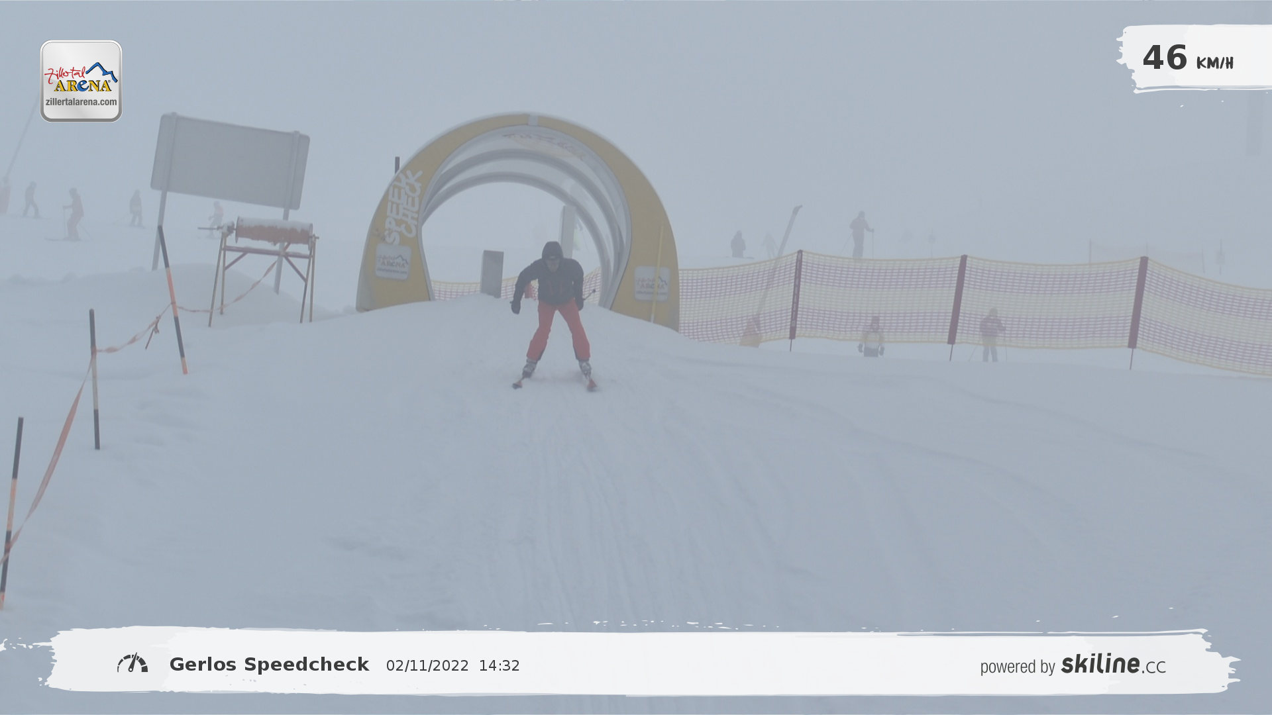
Task: Click the 14:32 time label
Action: pos(499,666)
